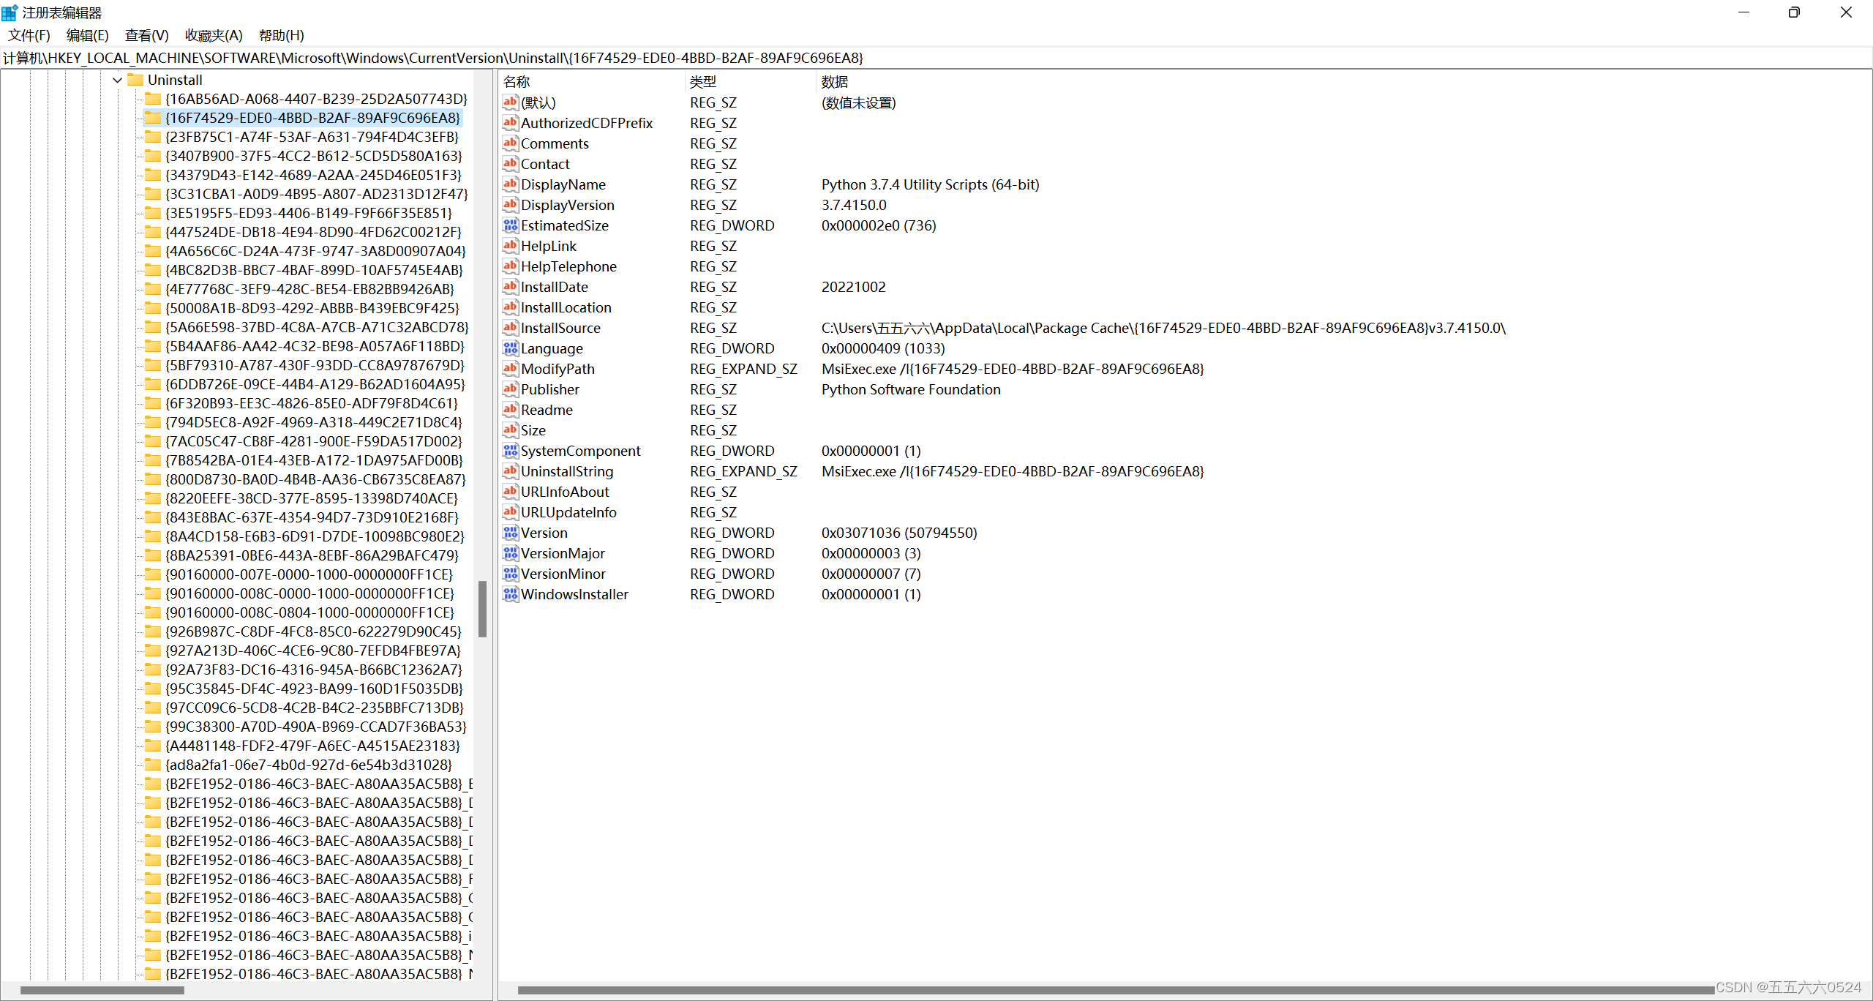
Task: Click the EstimatedSize DWORD value icon
Action: click(x=510, y=225)
